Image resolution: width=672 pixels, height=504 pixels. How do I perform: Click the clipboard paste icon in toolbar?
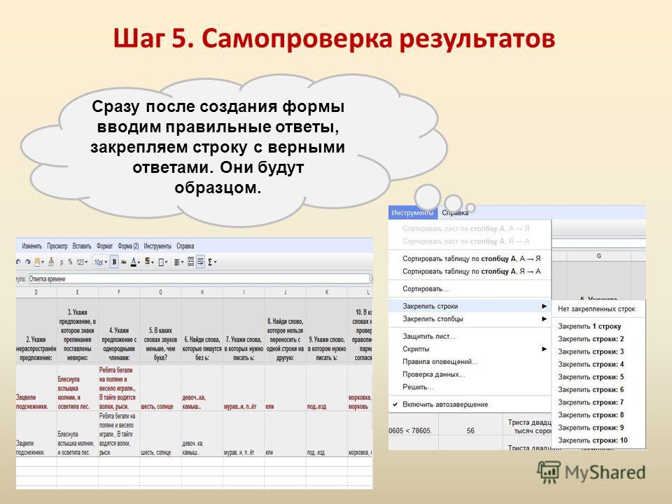click(39, 262)
